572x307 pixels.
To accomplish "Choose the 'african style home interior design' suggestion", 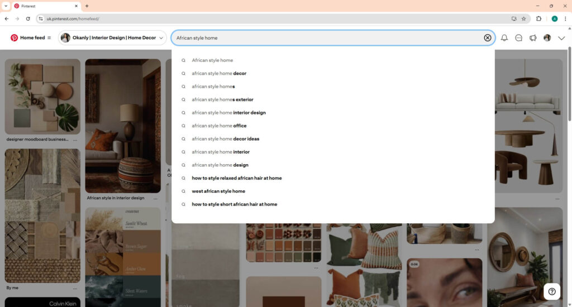I will click(228, 113).
